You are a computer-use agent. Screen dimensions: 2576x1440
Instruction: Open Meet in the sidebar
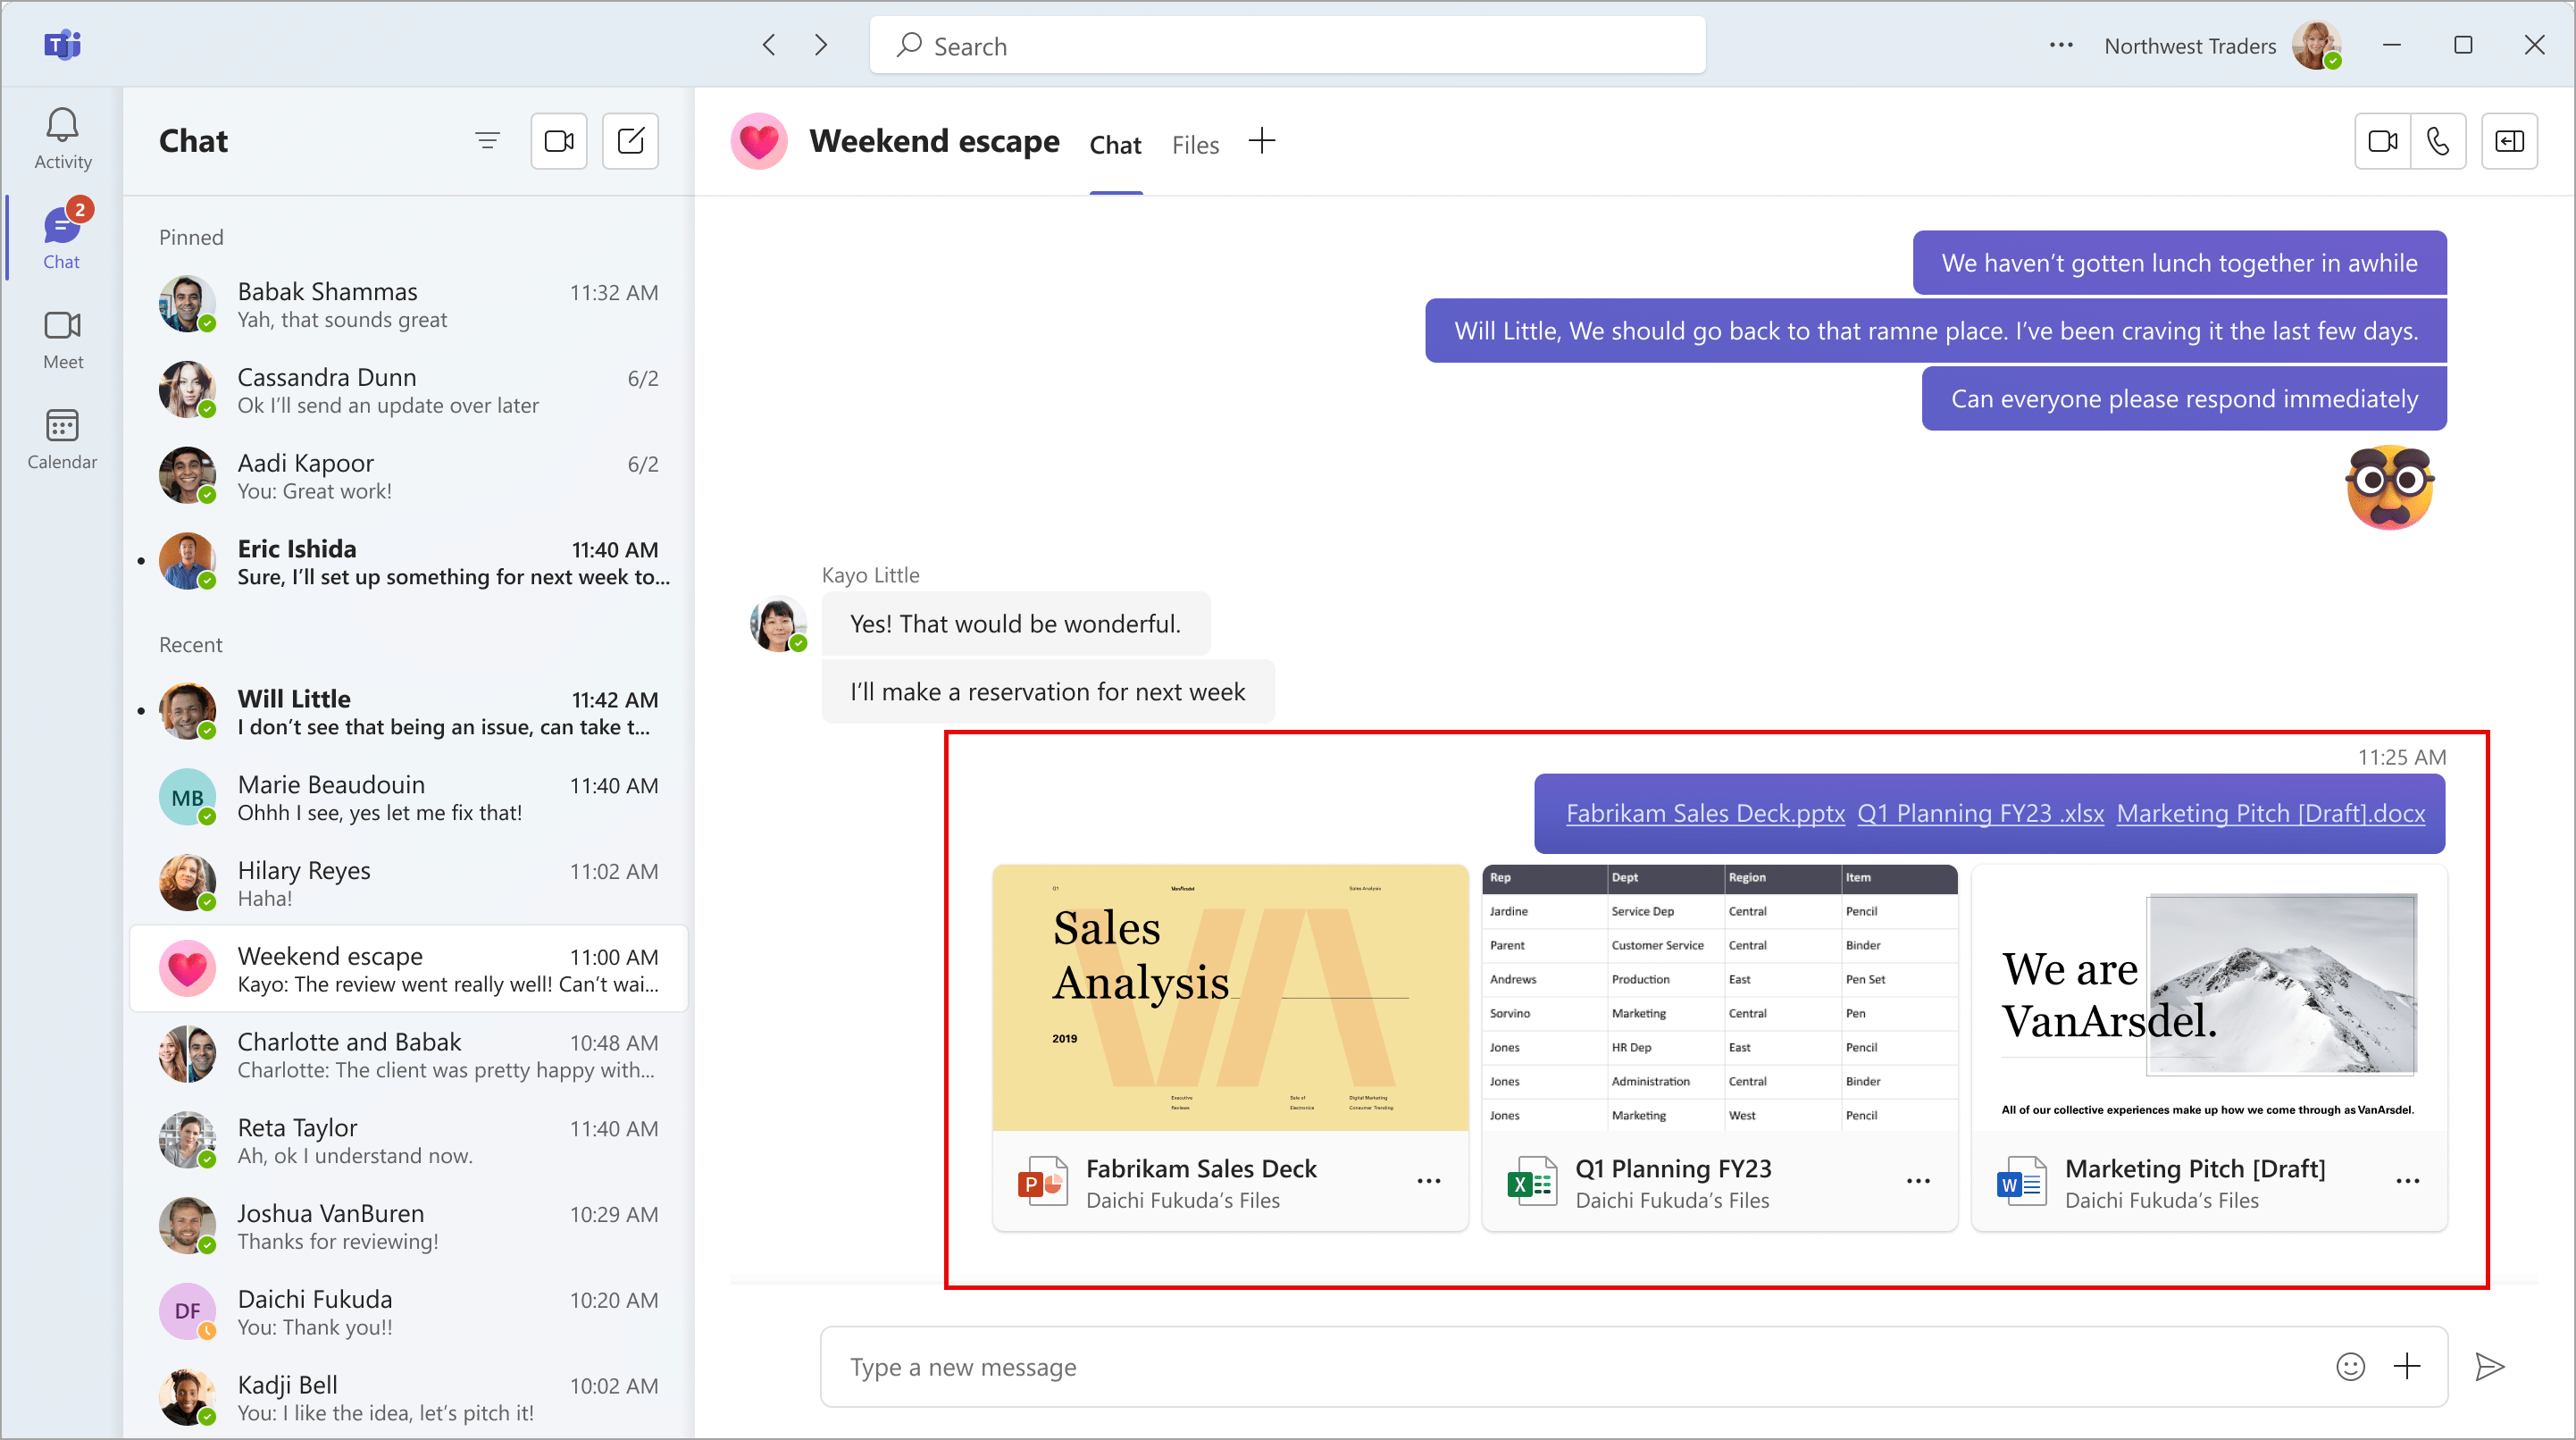click(x=62, y=339)
